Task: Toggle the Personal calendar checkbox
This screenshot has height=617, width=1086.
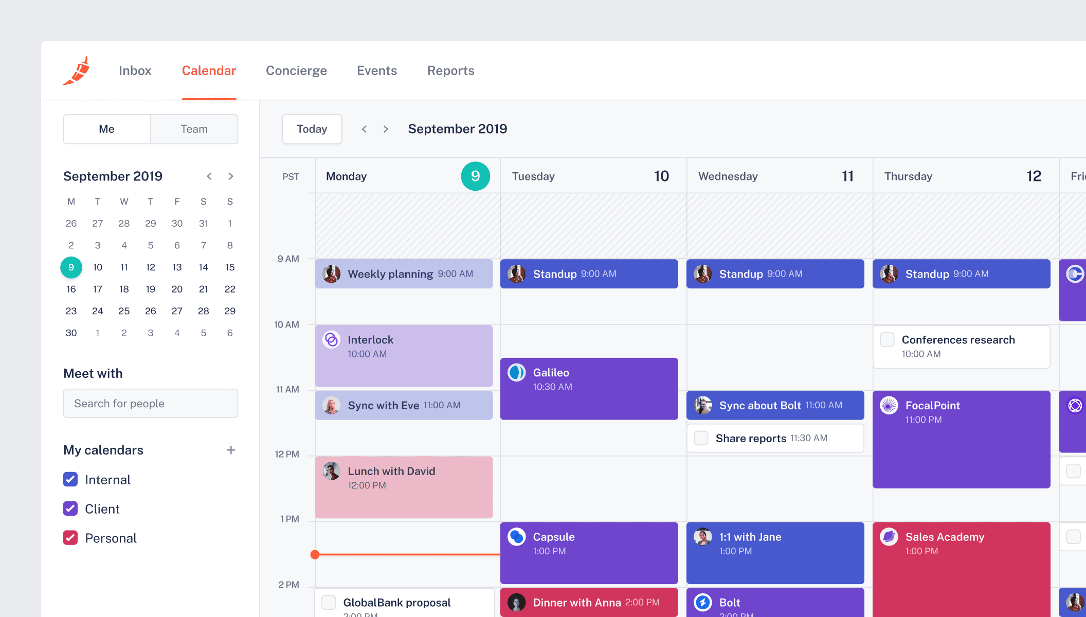Action: coord(70,538)
